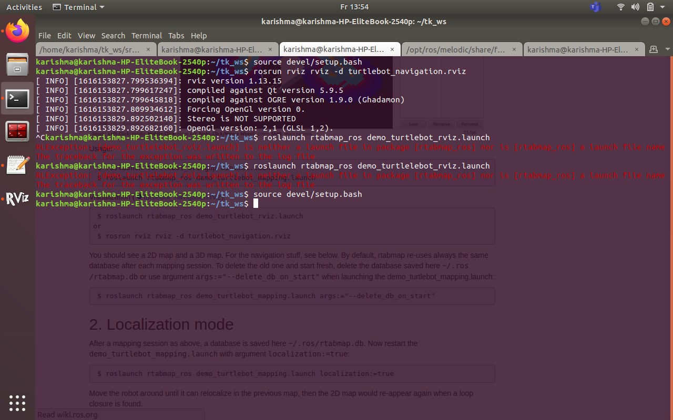Show Applications grid at dock bottom
Viewport: 673px width, 420px height.
[x=17, y=403]
